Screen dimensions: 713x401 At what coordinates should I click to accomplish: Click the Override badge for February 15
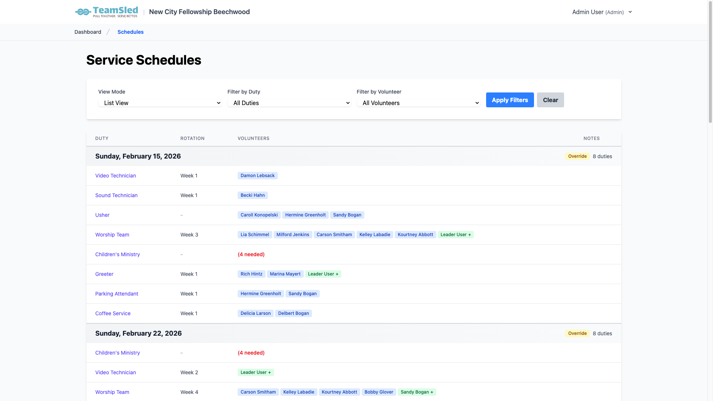[577, 156]
